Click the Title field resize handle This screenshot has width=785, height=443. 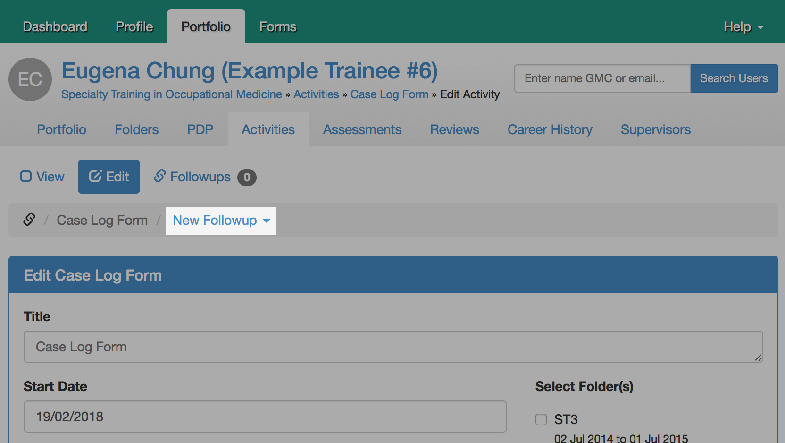tap(758, 358)
